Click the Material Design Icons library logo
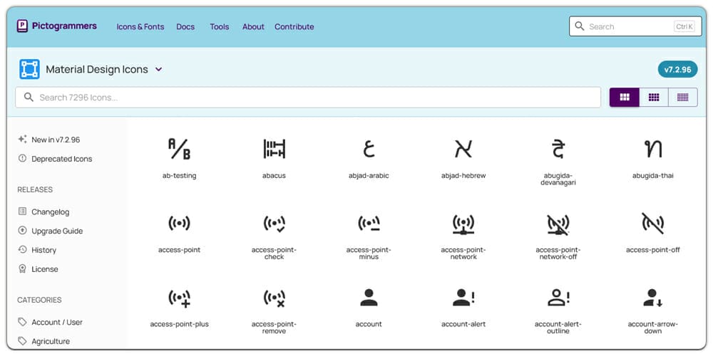 (x=29, y=69)
